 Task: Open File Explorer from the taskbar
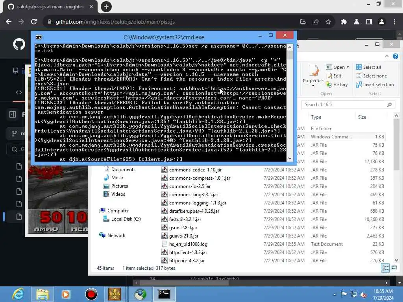coord(43,294)
